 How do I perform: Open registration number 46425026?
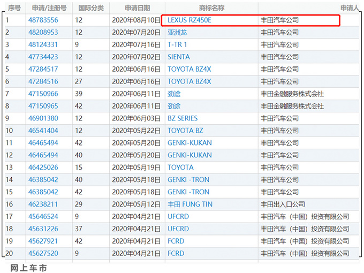click(43, 168)
